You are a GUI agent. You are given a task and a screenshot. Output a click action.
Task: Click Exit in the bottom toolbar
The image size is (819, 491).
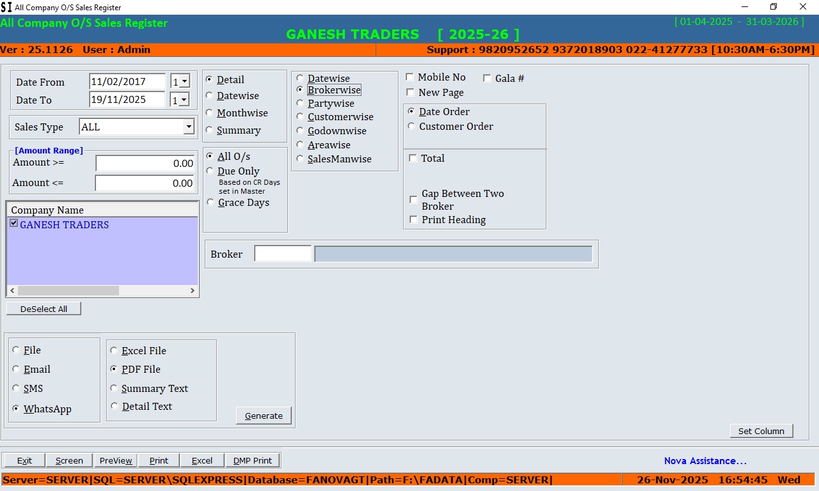coord(24,460)
